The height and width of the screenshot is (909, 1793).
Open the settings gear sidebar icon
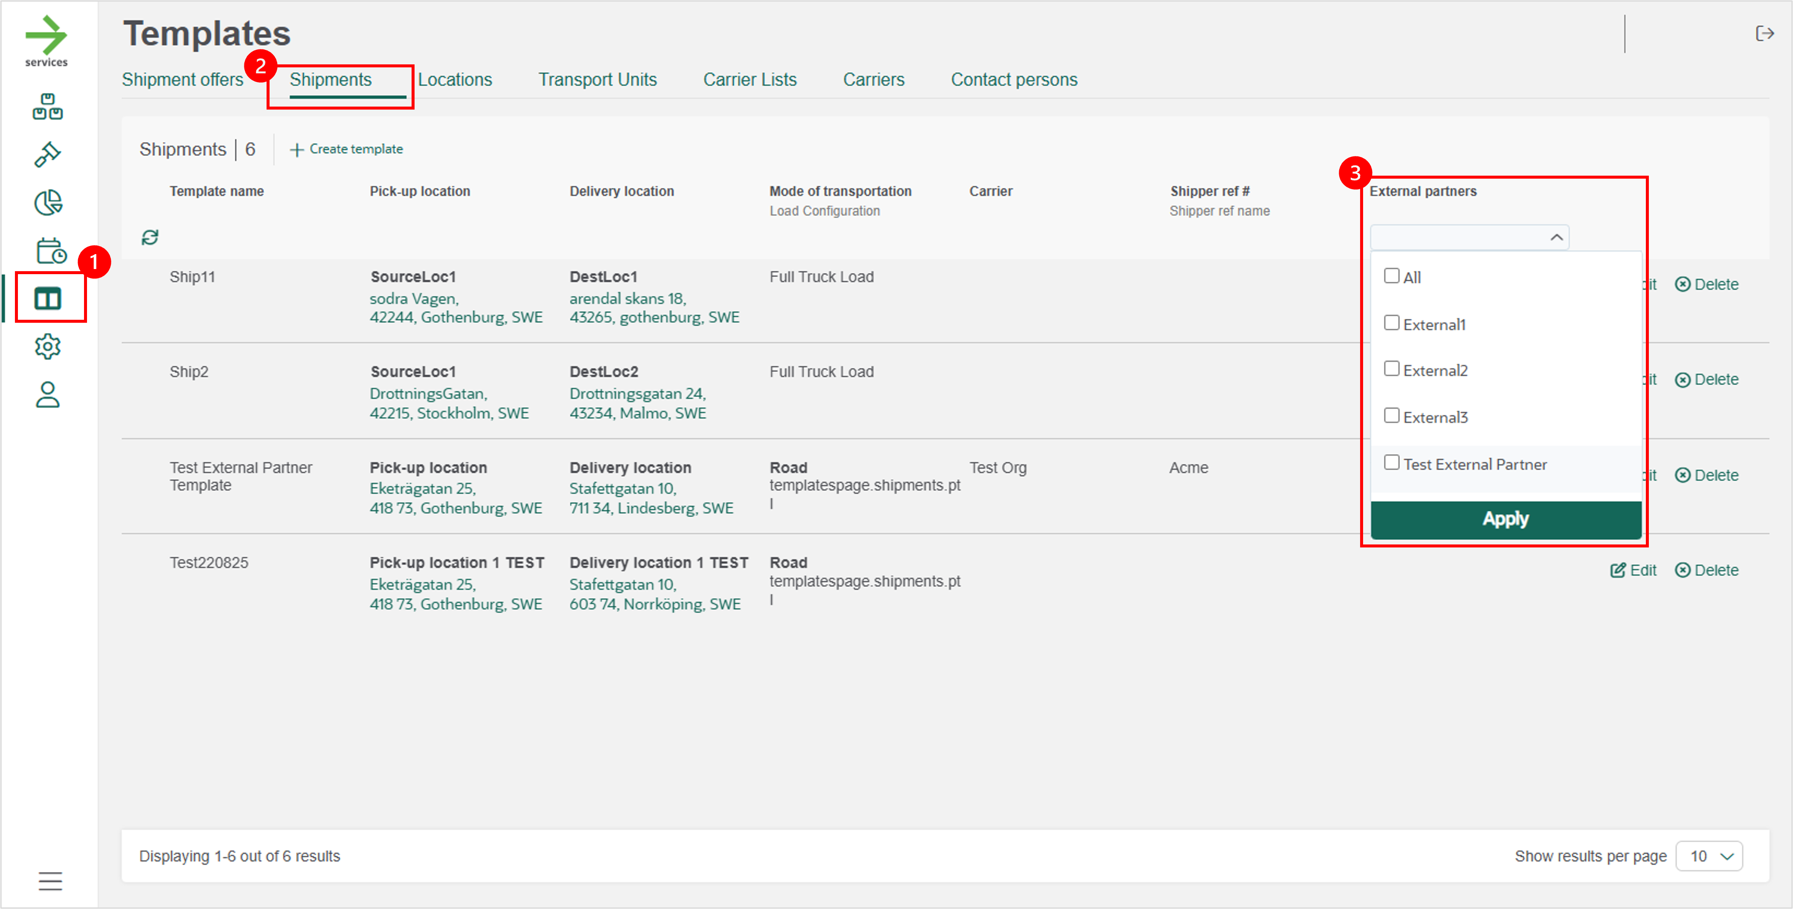[x=48, y=346]
